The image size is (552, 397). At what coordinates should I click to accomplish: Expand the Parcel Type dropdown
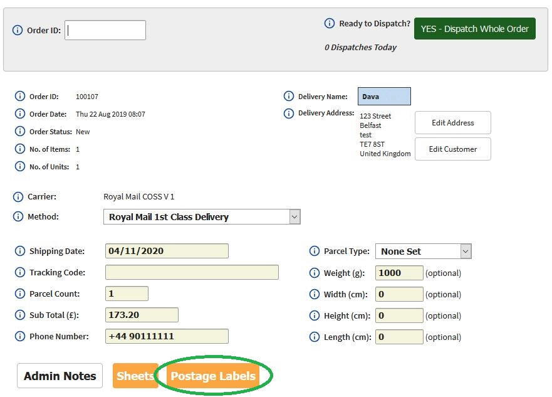point(423,251)
